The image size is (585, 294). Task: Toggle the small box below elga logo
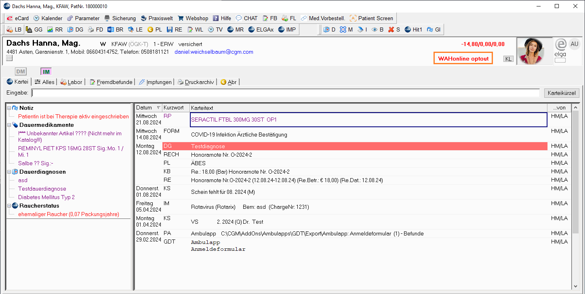[560, 61]
